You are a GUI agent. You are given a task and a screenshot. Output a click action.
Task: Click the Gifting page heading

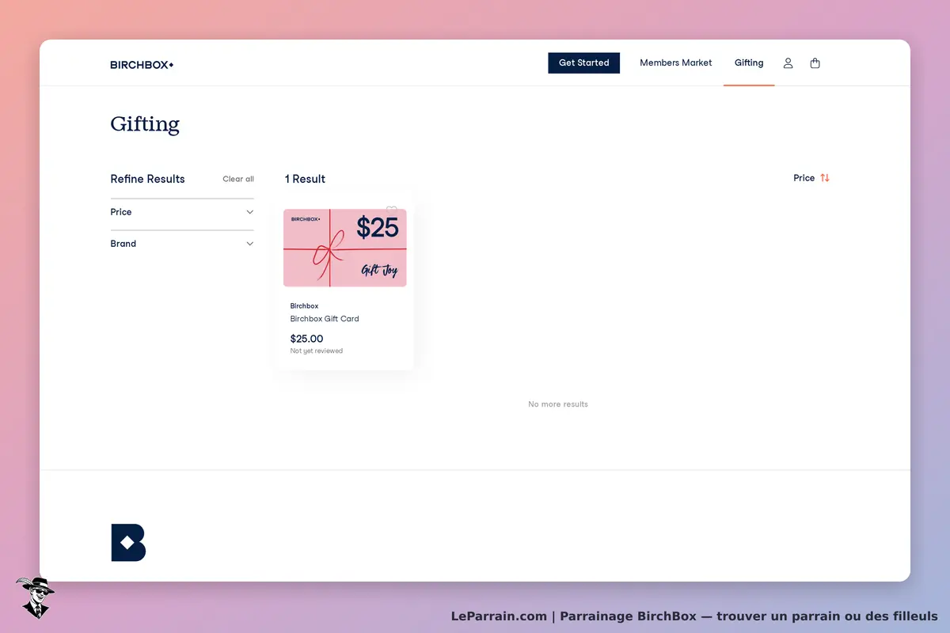tap(145, 124)
